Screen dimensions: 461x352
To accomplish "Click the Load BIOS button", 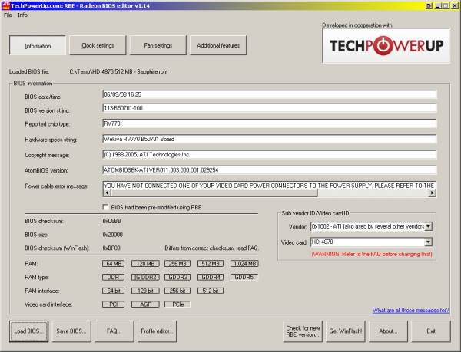I will 29,331.
